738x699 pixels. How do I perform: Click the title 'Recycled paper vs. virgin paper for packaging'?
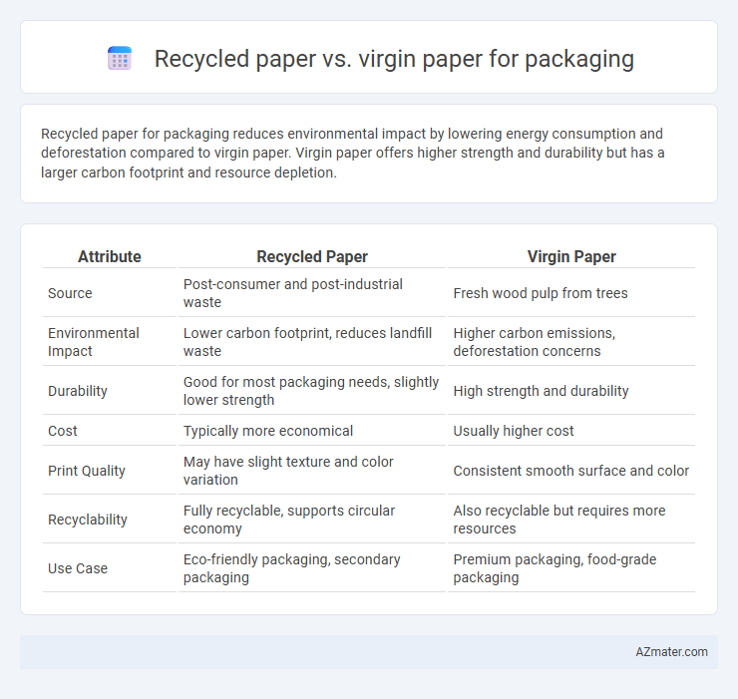(x=394, y=59)
